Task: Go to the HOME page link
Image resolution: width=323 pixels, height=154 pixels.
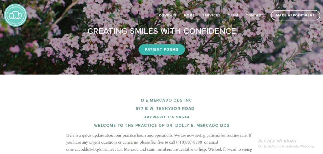Action: 189,15
